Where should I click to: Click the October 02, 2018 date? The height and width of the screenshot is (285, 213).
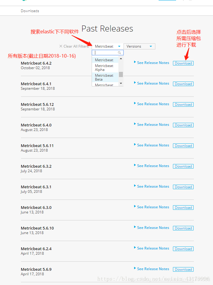coord(35,68)
